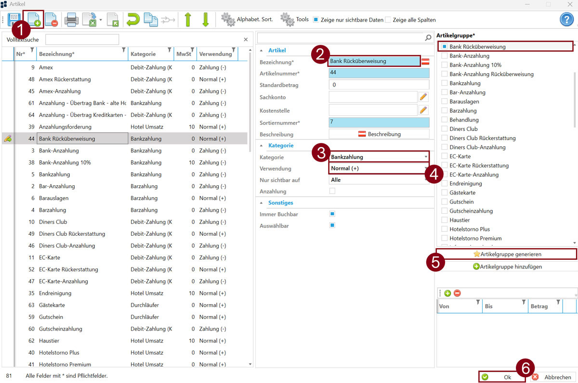Image resolution: width=578 pixels, height=383 pixels.
Task: Move entry up with green arrow
Action: pyautogui.click(x=188, y=20)
